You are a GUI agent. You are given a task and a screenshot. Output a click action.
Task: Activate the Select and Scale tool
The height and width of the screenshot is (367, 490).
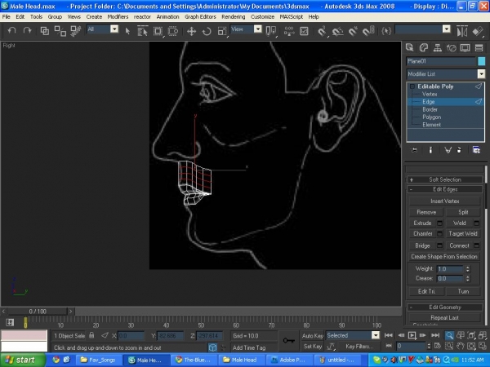pos(222,31)
